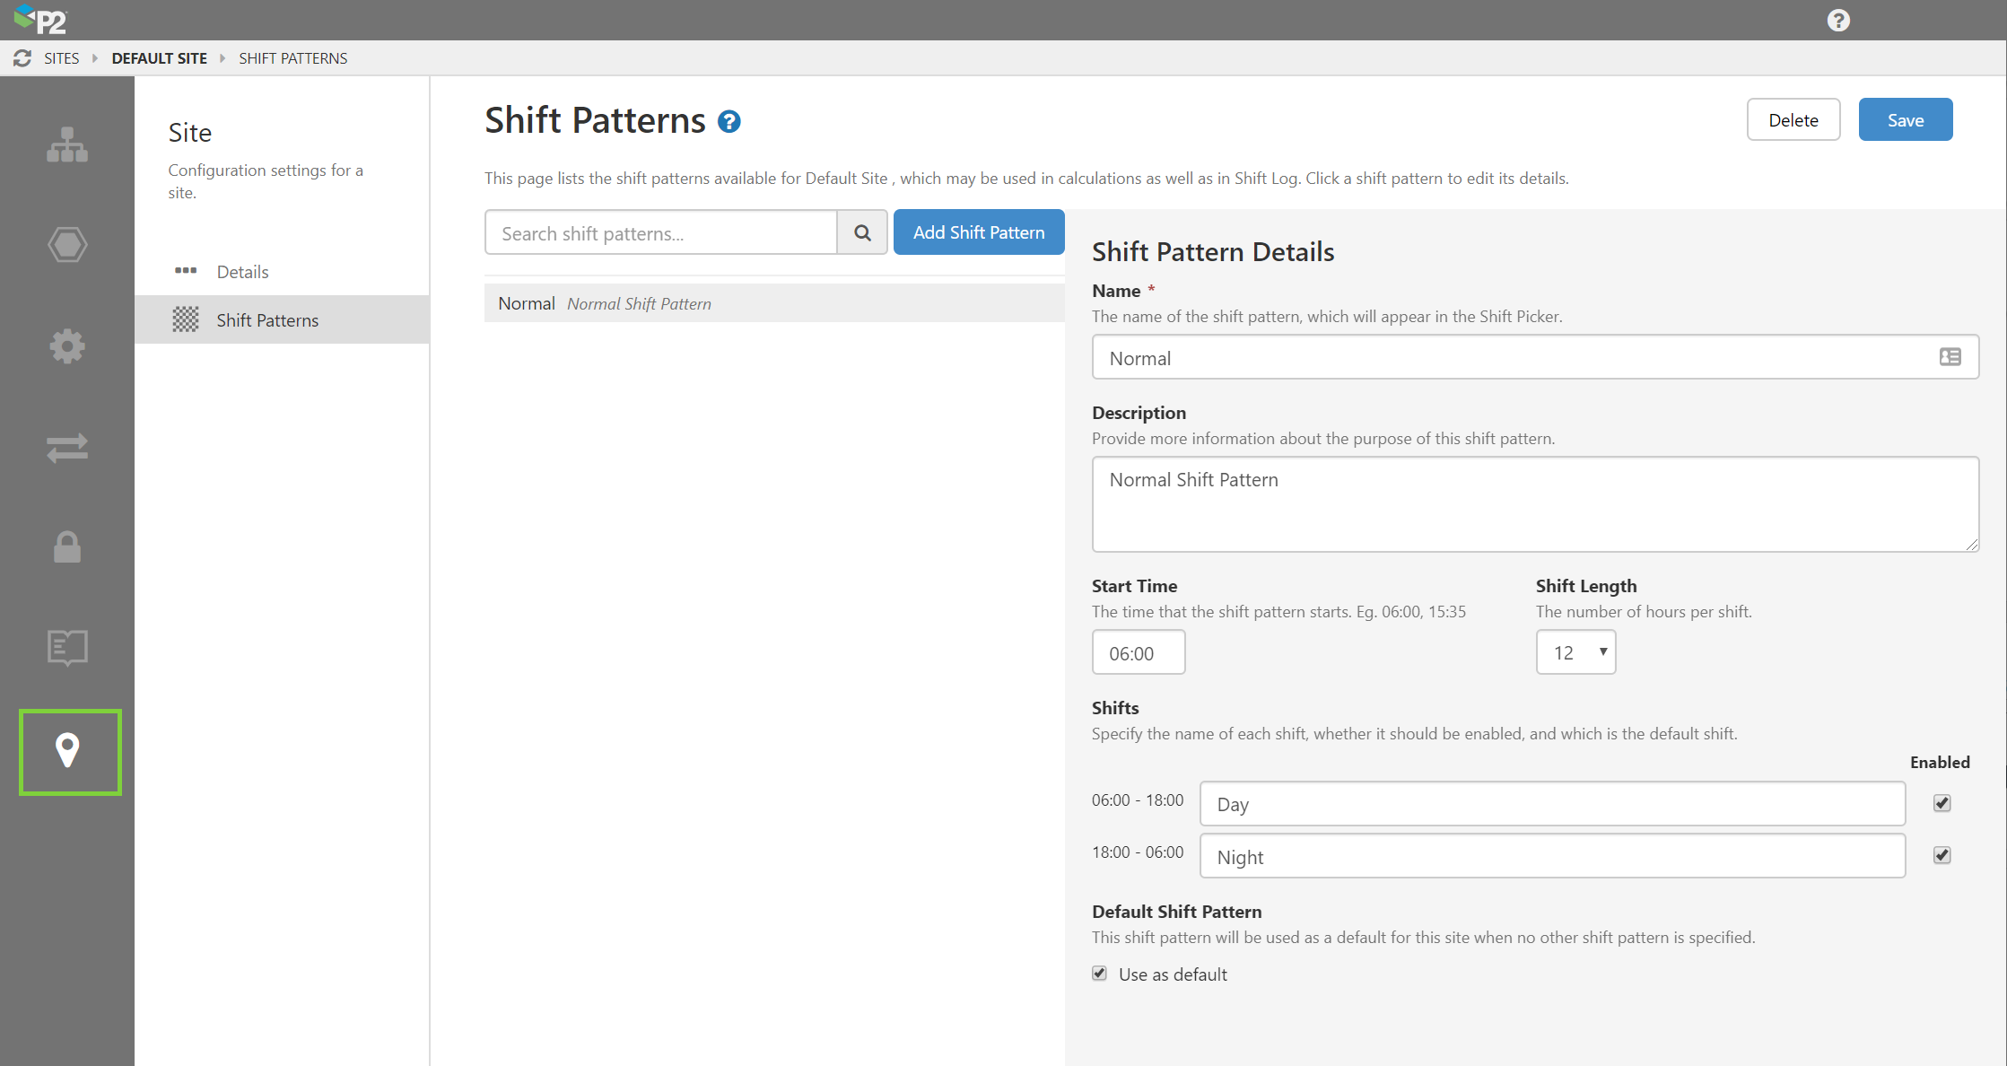Disable the Day shift Enabled checkbox
Screen dimensions: 2007x1066
click(1942, 803)
